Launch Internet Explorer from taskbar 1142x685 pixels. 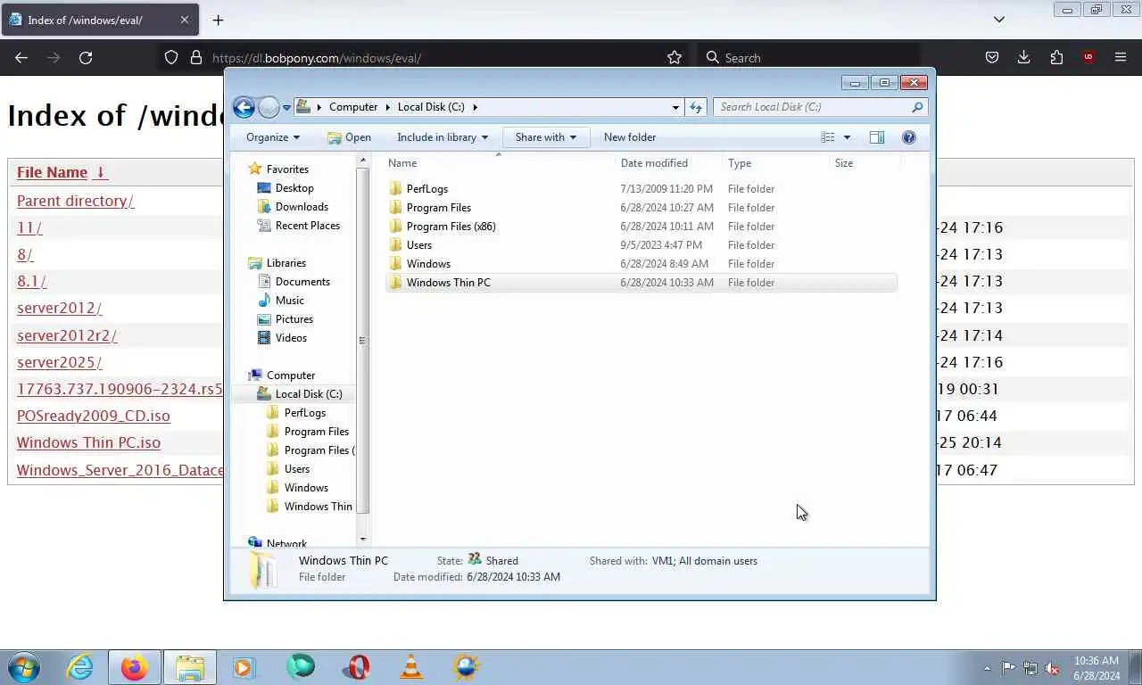coord(80,667)
